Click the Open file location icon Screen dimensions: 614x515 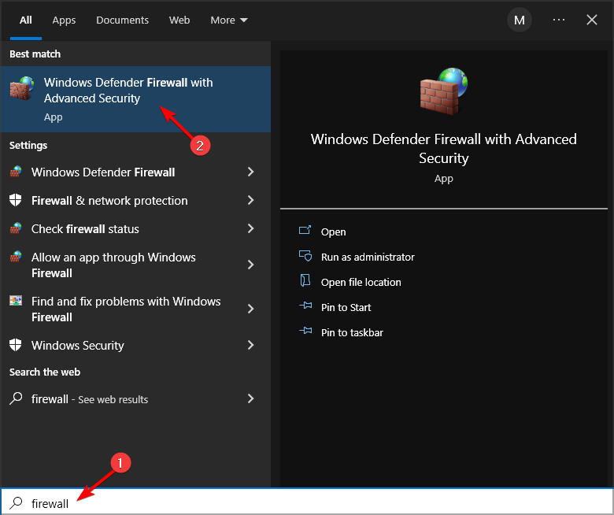pos(305,281)
